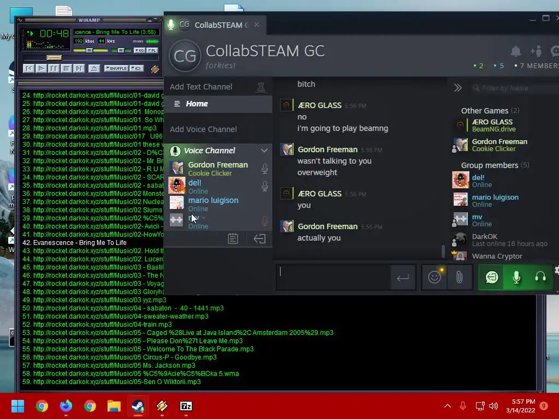Open emoticon picker
Viewport: 559px width, 419px height.
click(x=435, y=277)
